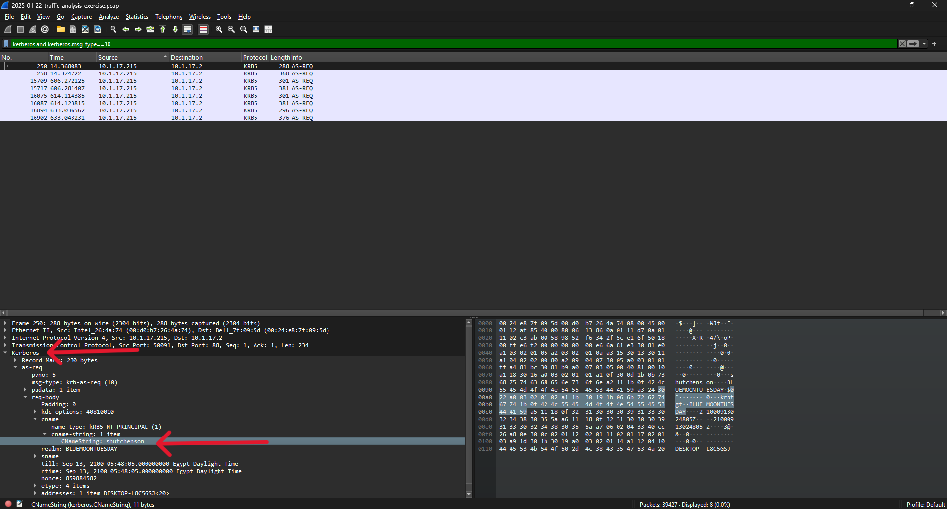Select packet 258 in the packet list
This screenshot has width=947, height=509.
click(x=148, y=73)
